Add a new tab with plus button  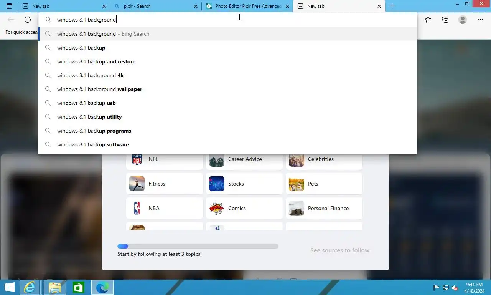(x=392, y=6)
